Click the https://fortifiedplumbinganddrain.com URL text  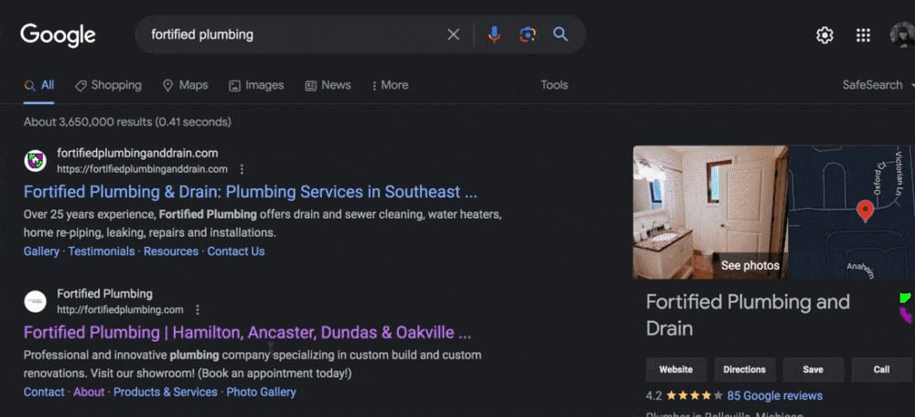(143, 169)
